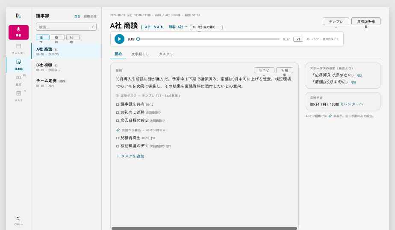Switch to the 要約 tab

118,54
